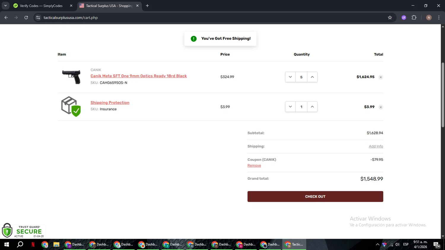Switch to the Verify Codes — SimplyCodes tab
Screen dimensions: 445x250
[41, 6]
